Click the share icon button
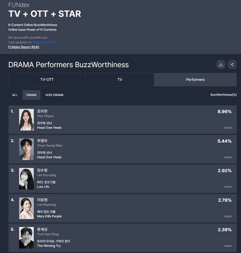 (x=232, y=64)
